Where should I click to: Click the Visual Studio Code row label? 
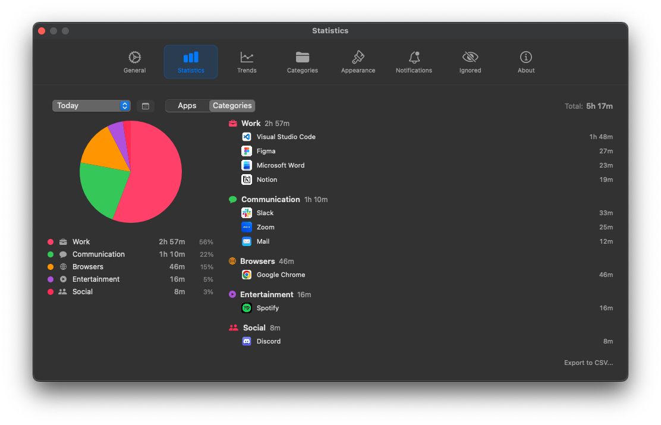(287, 137)
